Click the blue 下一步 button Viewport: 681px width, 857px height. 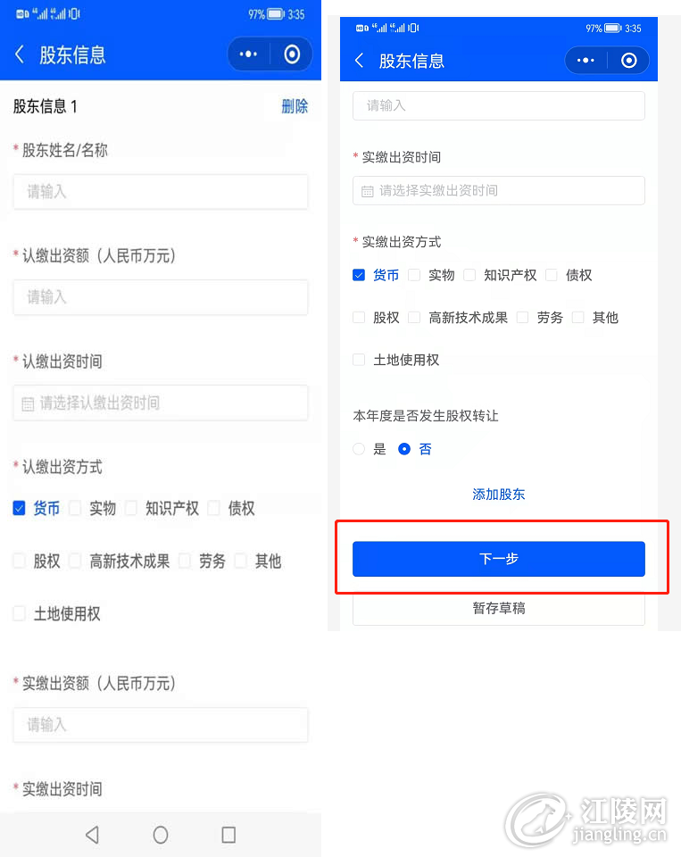click(x=498, y=559)
